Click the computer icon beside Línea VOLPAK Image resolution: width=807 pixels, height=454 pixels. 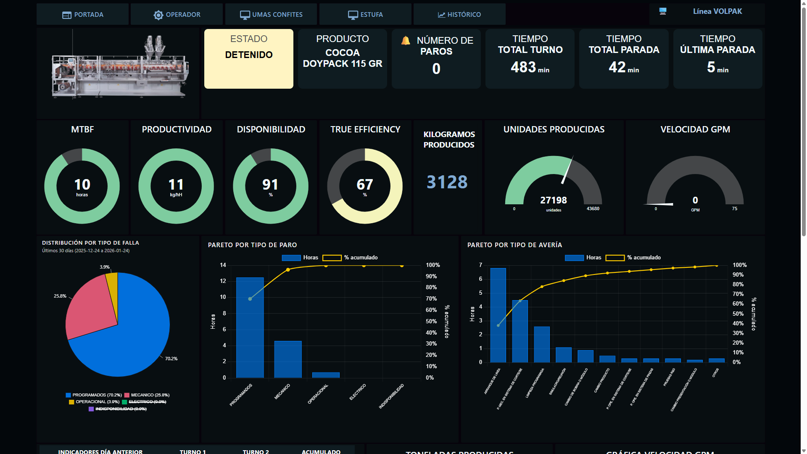(x=663, y=11)
